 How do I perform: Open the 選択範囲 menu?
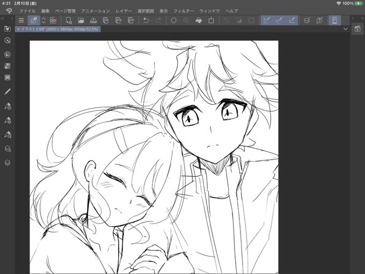pyautogui.click(x=145, y=11)
